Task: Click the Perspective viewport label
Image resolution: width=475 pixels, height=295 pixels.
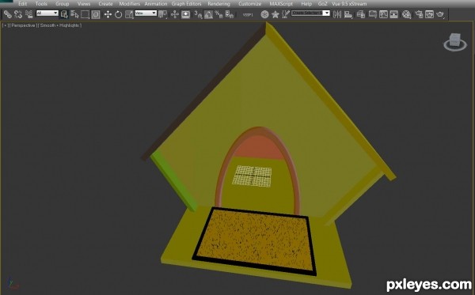Action: [23, 25]
